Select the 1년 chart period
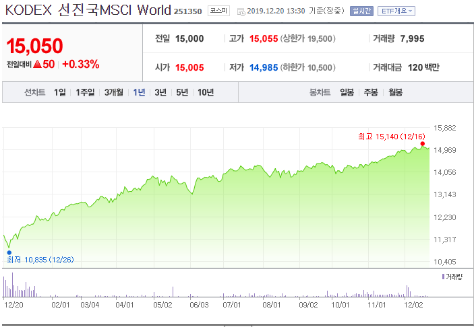This screenshot has width=474, height=327. 140,92
